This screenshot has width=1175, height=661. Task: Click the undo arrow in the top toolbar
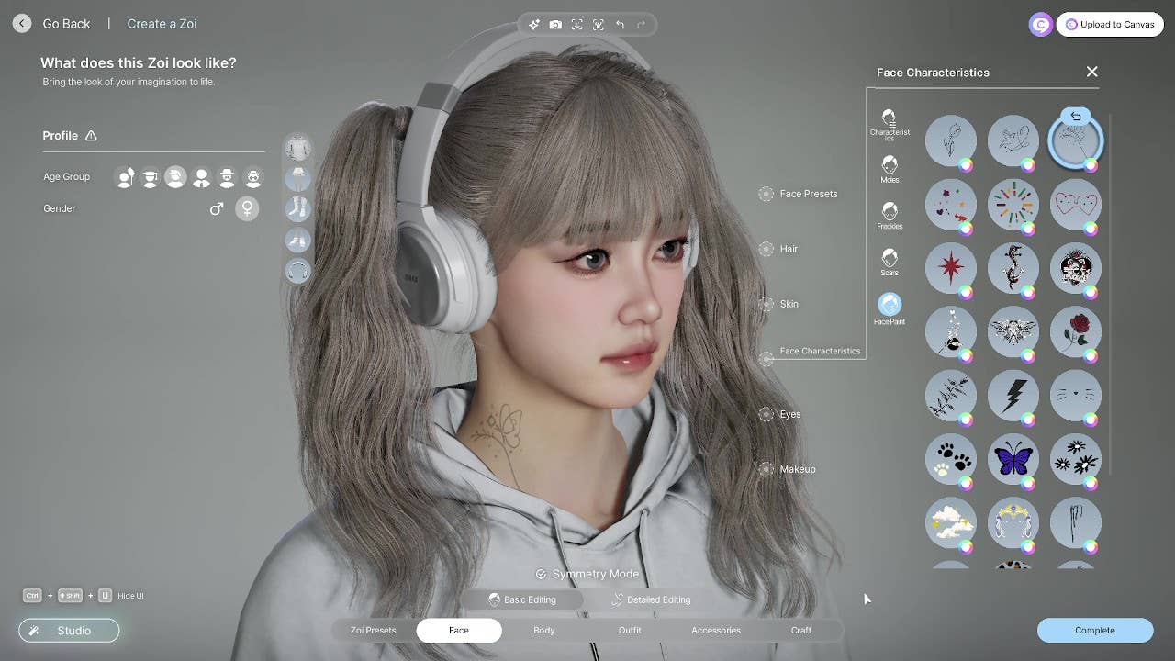point(620,25)
